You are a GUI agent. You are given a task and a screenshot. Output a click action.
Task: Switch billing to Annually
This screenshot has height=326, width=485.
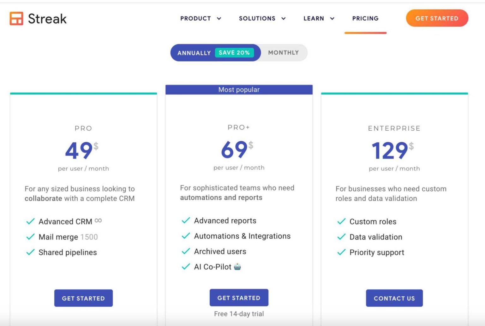click(x=194, y=53)
